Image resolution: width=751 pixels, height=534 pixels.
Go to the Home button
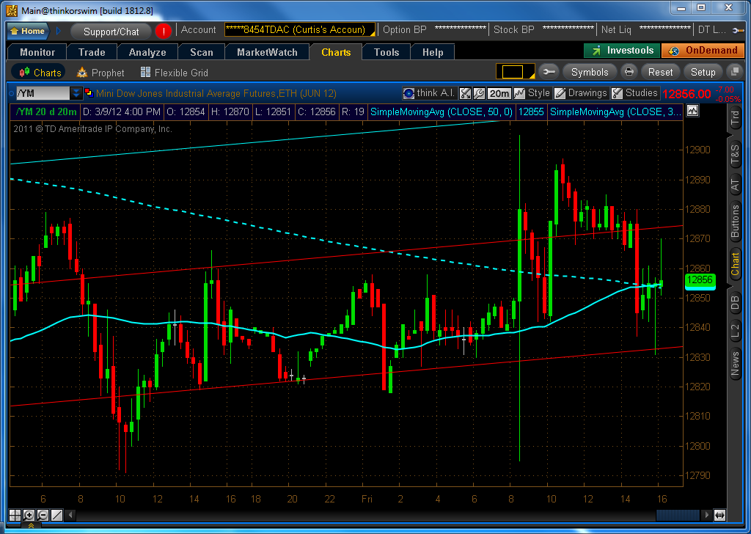[29, 31]
